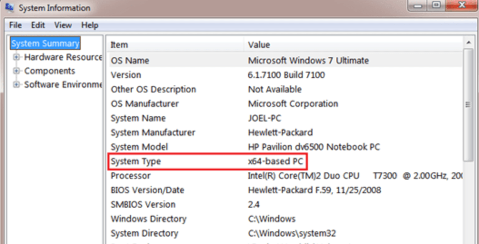
Task: Open the View menu
Action: pos(63,25)
